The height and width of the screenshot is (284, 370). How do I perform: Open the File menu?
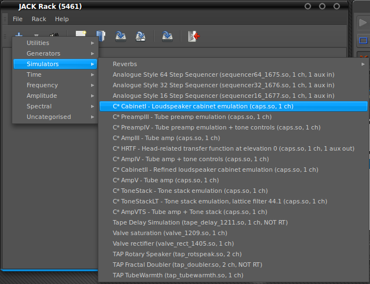(18, 19)
